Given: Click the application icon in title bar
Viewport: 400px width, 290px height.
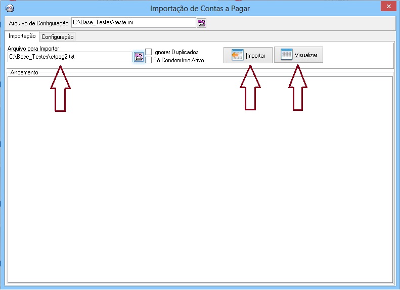Looking at the screenshot, I should pyautogui.click(x=9, y=8).
